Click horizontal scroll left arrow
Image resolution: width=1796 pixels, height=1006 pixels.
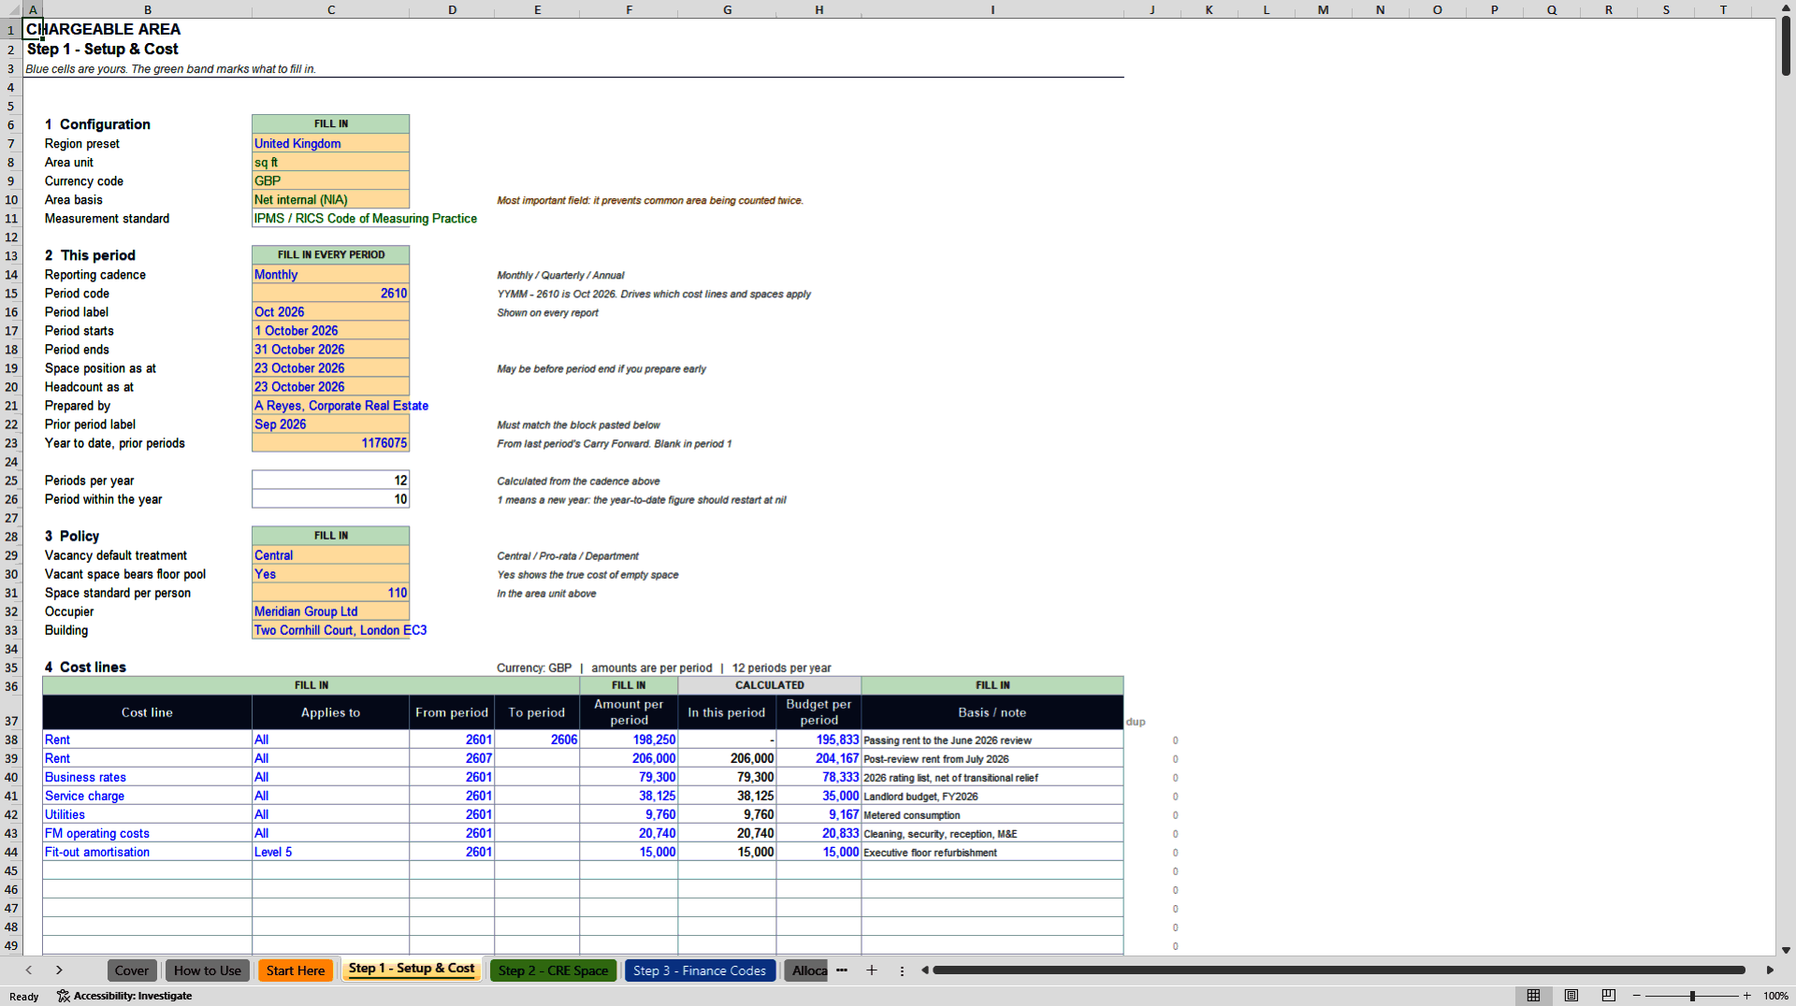924,970
